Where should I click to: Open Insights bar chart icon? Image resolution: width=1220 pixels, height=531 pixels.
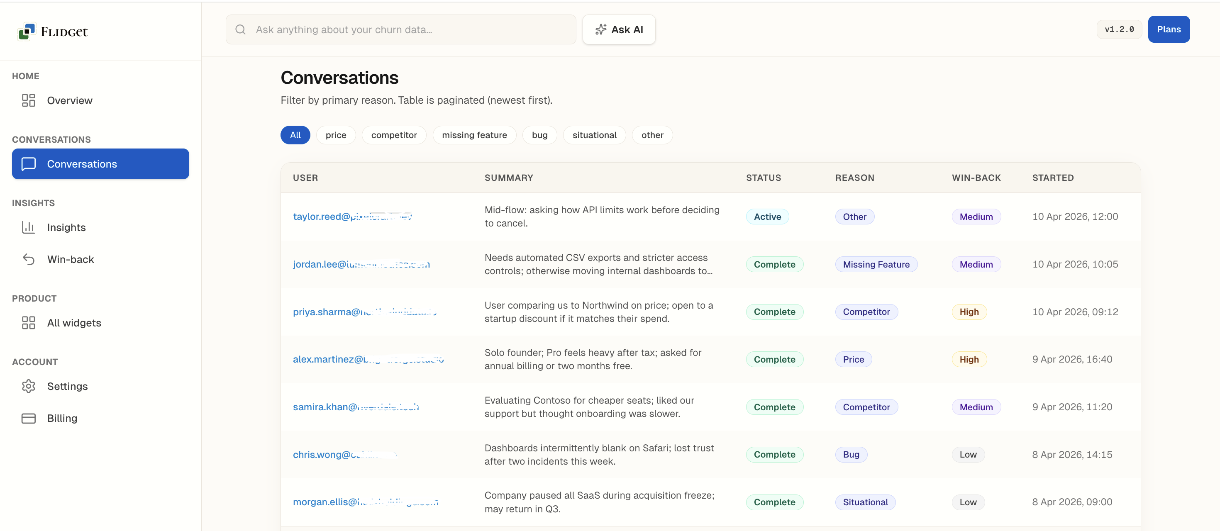(x=28, y=227)
